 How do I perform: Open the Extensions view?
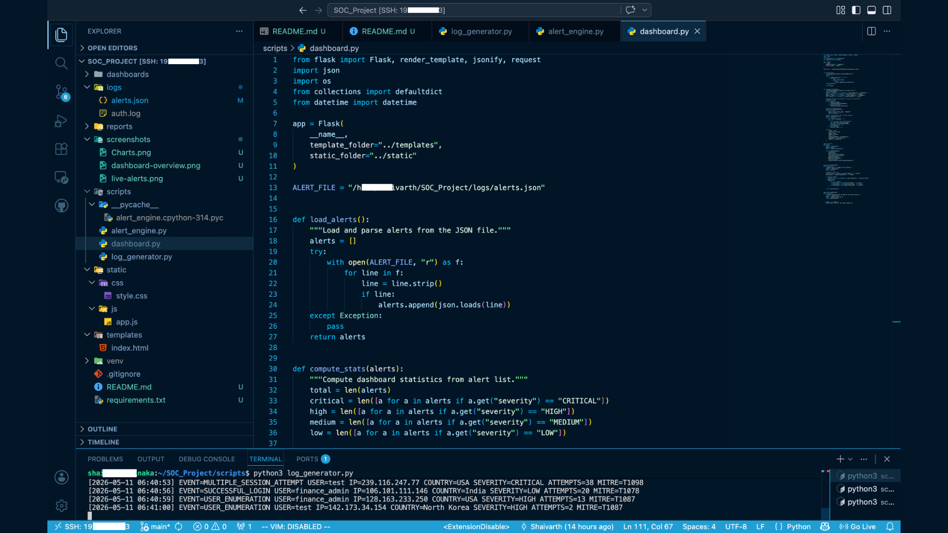coord(61,149)
